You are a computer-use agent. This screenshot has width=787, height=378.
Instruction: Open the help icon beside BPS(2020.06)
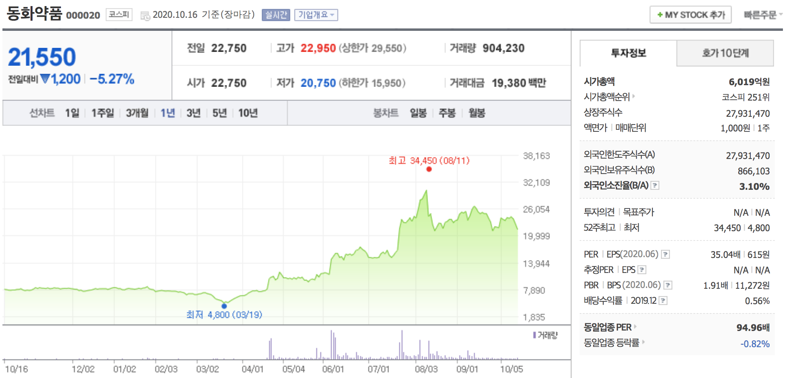click(x=668, y=285)
